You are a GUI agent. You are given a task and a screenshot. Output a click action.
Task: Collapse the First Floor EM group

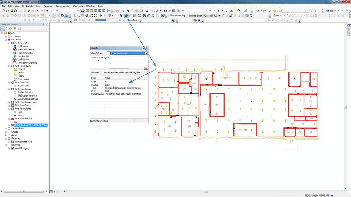tap(9, 43)
